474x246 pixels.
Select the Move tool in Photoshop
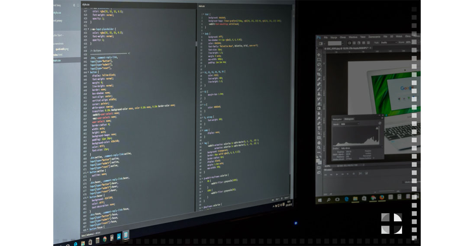(319, 55)
